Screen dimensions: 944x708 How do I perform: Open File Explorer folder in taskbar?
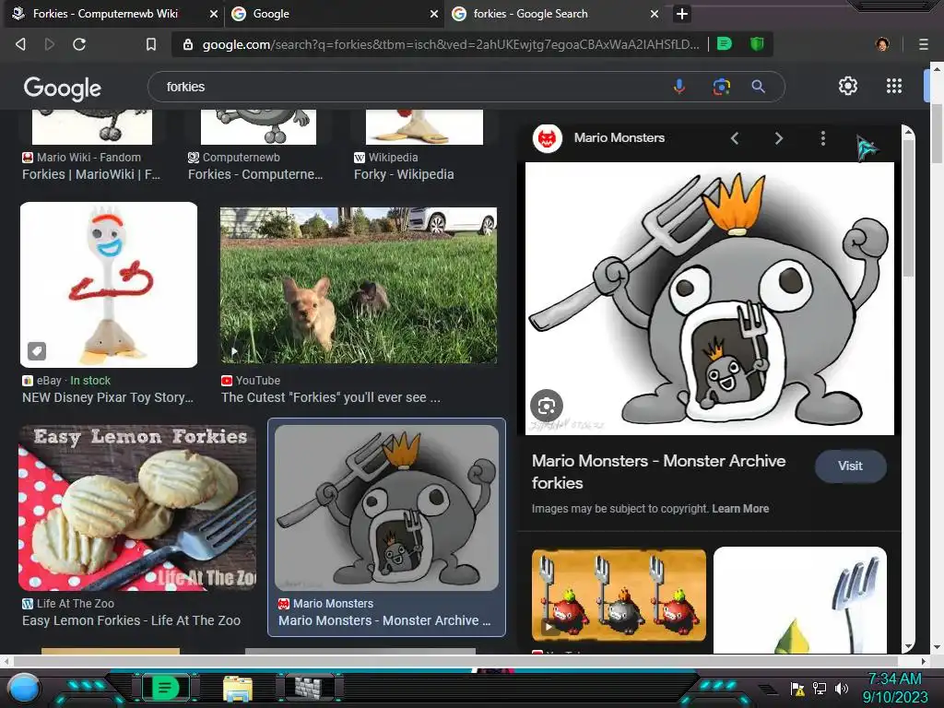tap(237, 689)
